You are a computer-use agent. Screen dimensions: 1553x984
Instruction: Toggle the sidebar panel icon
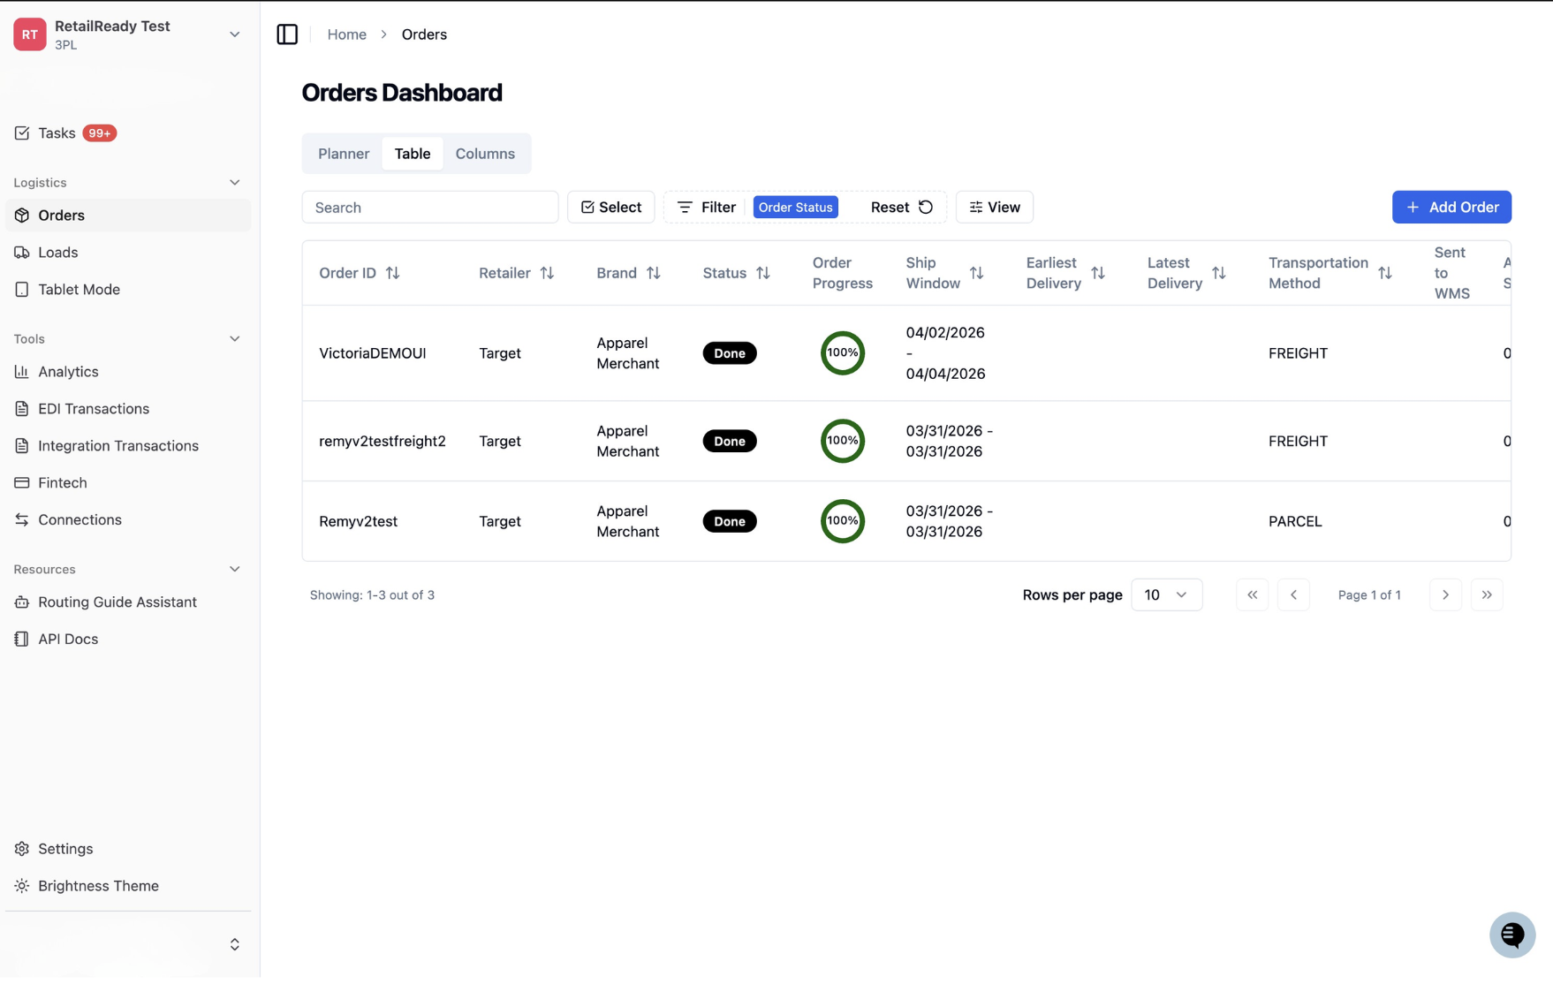coord(287,34)
